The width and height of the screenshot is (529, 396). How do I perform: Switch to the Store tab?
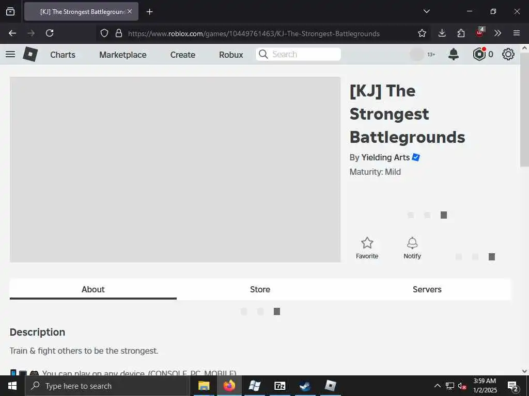point(260,289)
